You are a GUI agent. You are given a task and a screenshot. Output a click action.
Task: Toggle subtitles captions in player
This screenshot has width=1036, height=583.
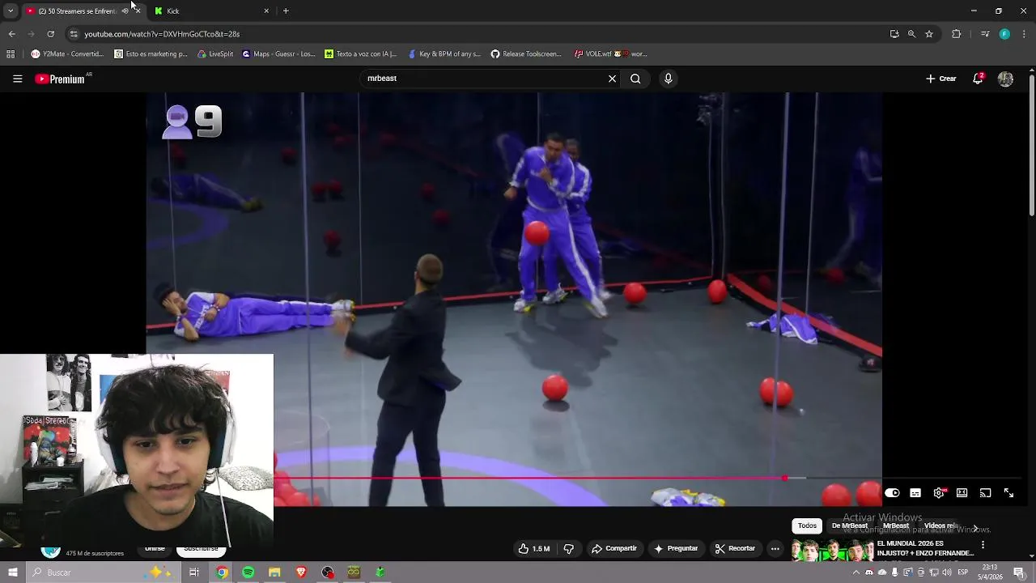coord(915,493)
